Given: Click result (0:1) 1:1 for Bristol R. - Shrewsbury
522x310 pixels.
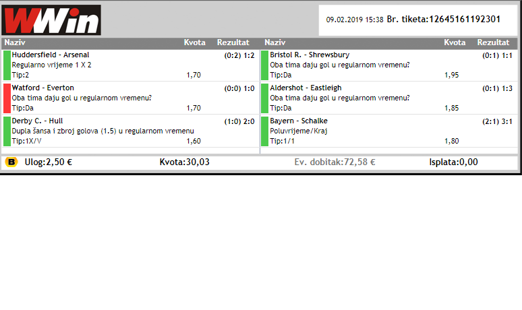Looking at the screenshot, I should click(x=497, y=55).
